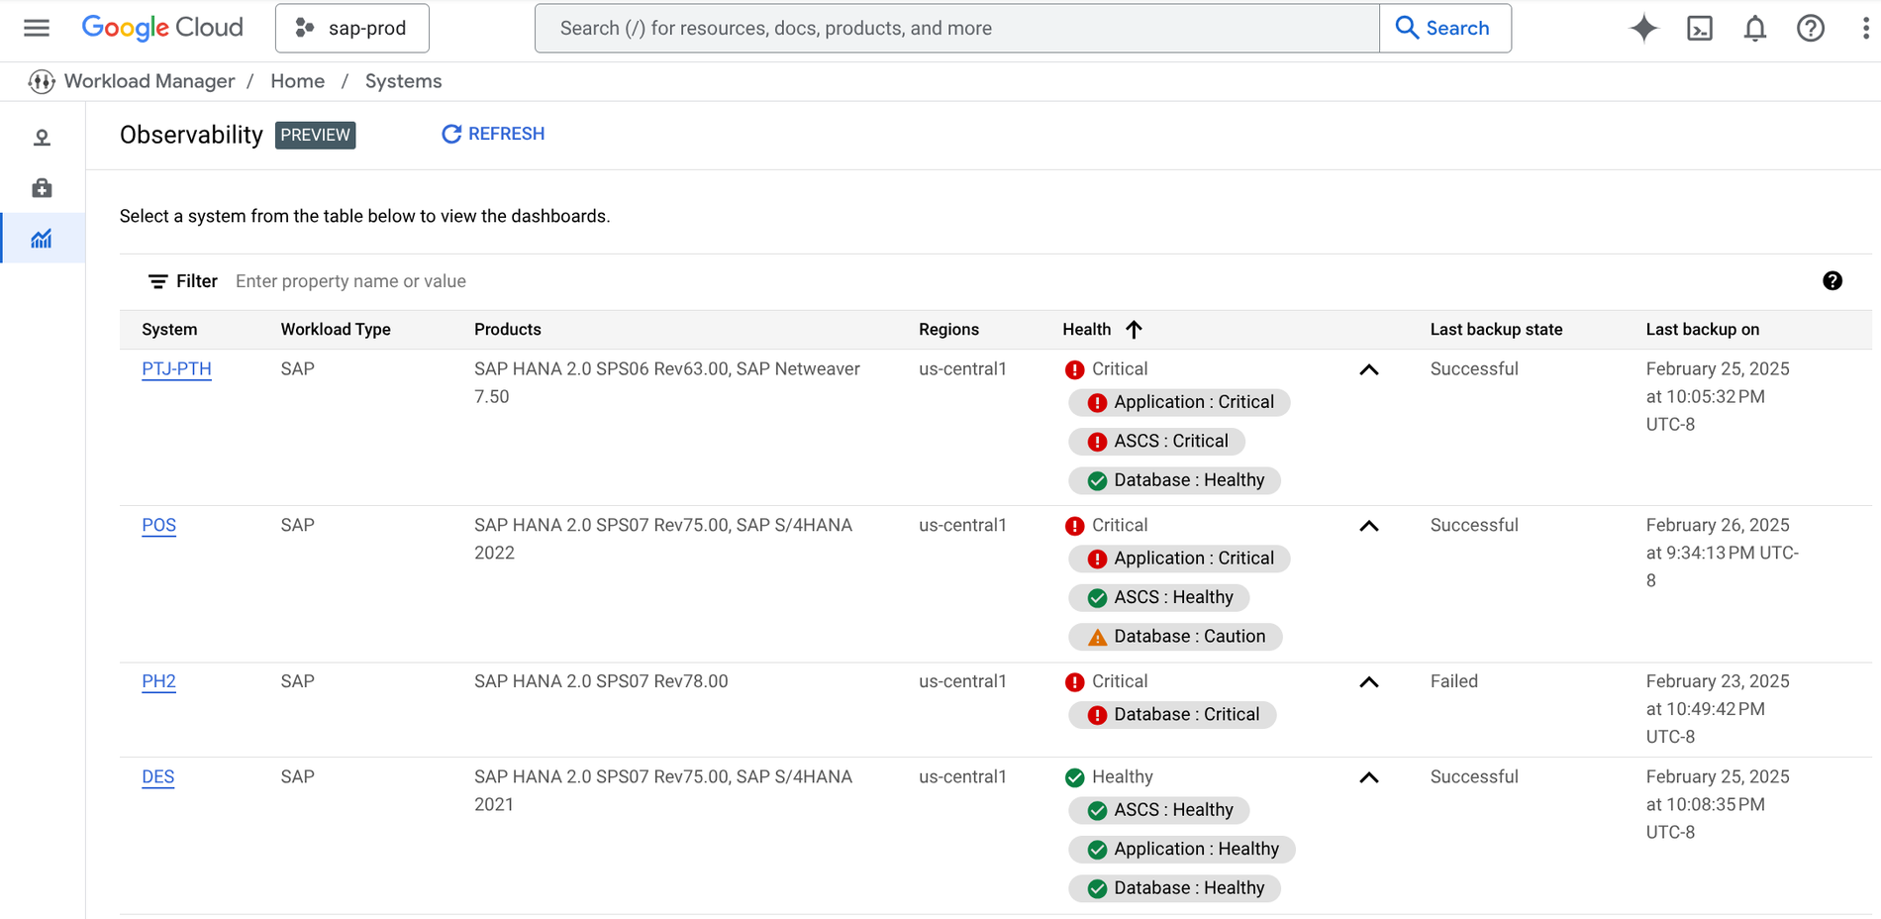Click the REFRESH button
Viewport: 1881px width, 919px height.
[x=493, y=134]
